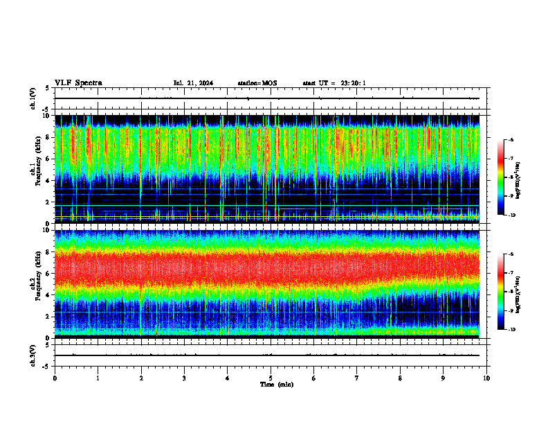Click the "2" kHz tick on ch.2 frequency axis
Image resolution: width=548 pixels, height=424 pixels.
(x=48, y=317)
